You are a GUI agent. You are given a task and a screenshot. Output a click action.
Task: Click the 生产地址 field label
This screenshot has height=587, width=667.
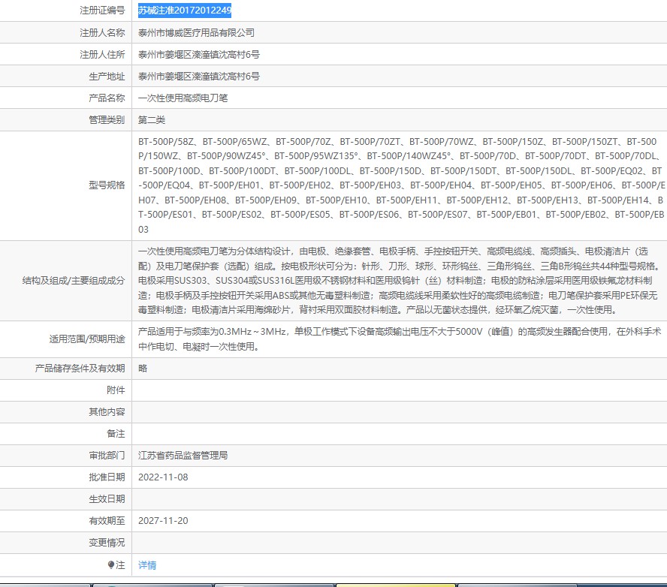(x=107, y=77)
